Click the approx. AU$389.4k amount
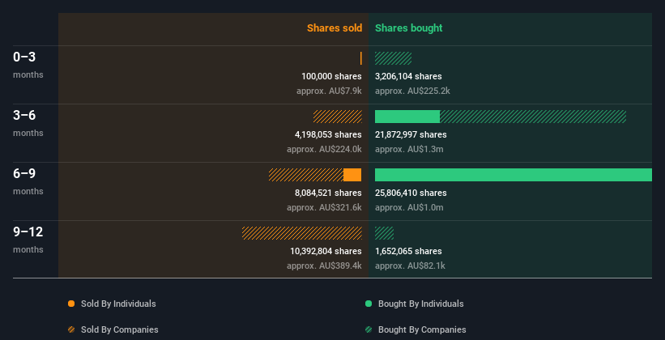This screenshot has width=665, height=340. (x=325, y=266)
